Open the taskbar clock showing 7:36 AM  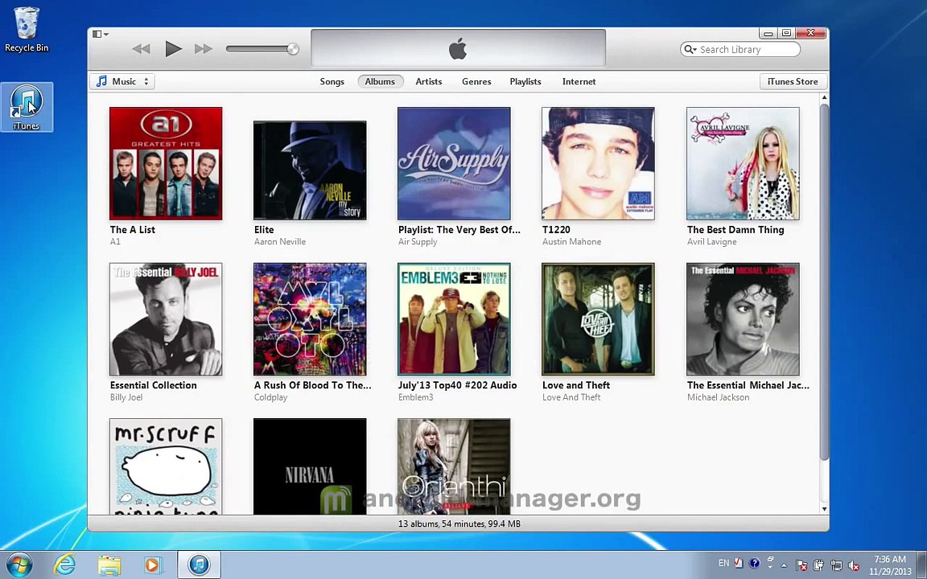[890, 565]
